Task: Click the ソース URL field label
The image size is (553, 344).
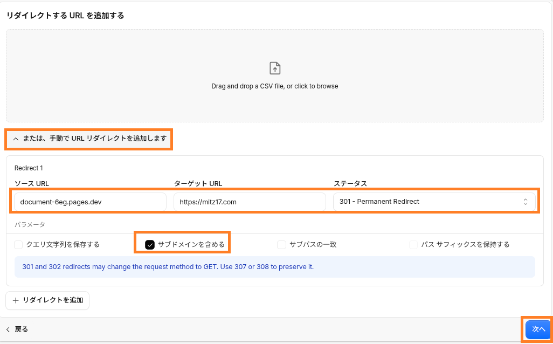Action: tap(32, 183)
